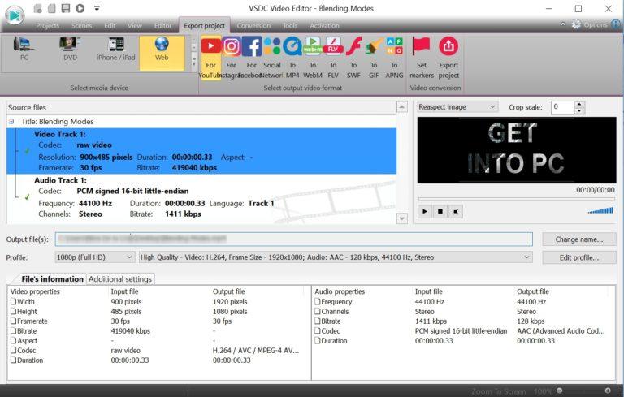This screenshot has height=397, width=624.
Task: Stop the preview playback
Action: click(x=440, y=211)
